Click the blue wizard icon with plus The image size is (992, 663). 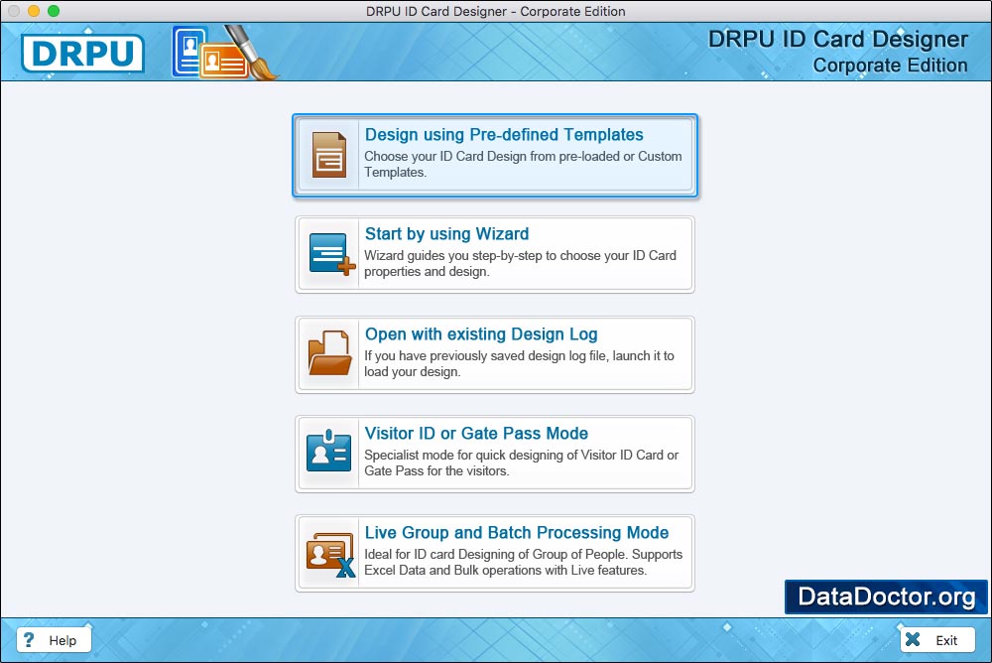pyautogui.click(x=331, y=254)
